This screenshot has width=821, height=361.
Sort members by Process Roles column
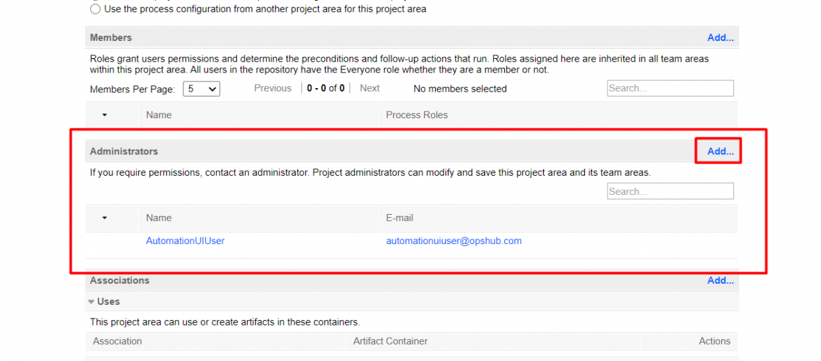417,115
